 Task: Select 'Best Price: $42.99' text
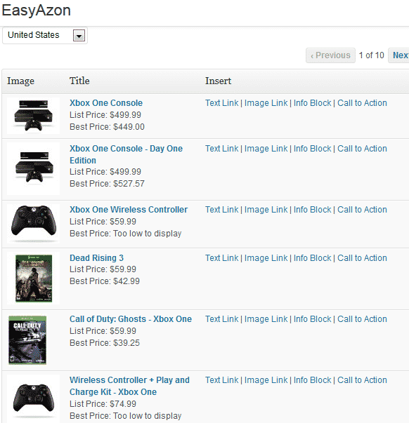tap(105, 281)
